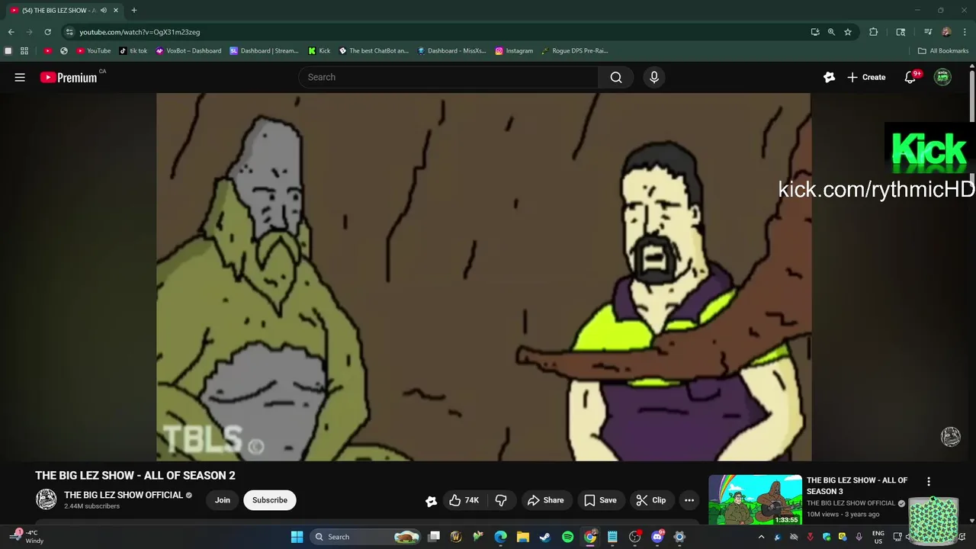Open the Rogue DPS Pre-Rai bookmark
976x549 pixels.
pyautogui.click(x=575, y=51)
